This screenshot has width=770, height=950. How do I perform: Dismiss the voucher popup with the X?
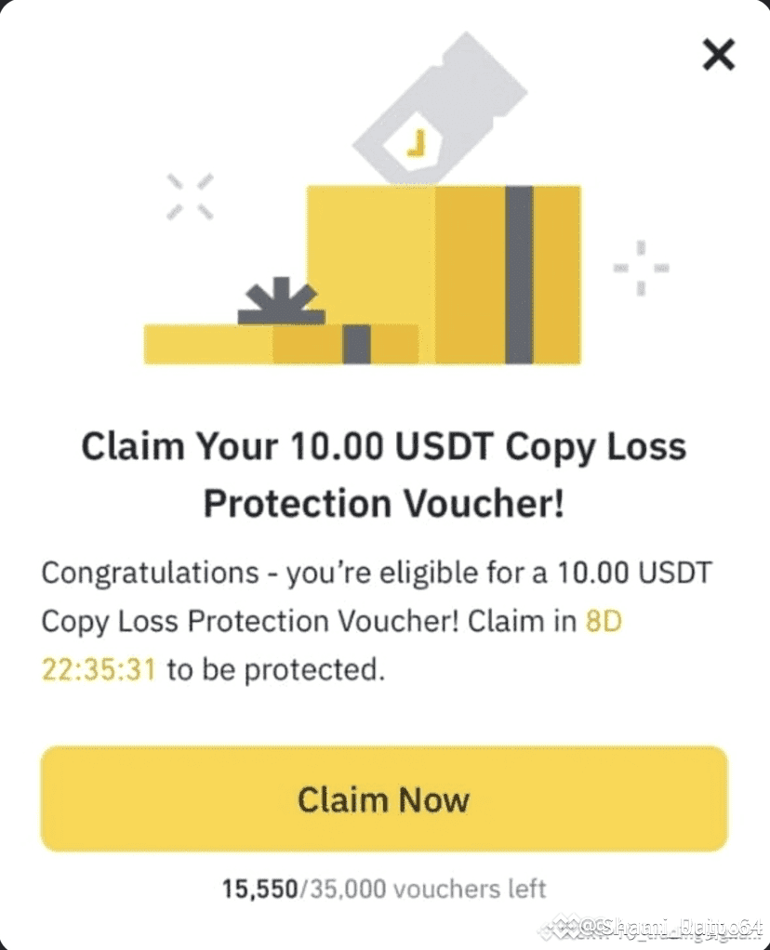click(x=718, y=54)
